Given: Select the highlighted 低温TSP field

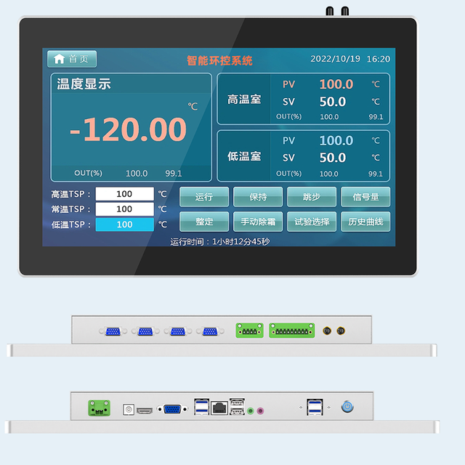Looking at the screenshot, I should click(x=124, y=225).
